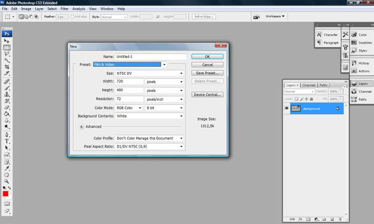Choose the Type tool
This screenshot has width=374, height=224.
click(x=7, y=141)
